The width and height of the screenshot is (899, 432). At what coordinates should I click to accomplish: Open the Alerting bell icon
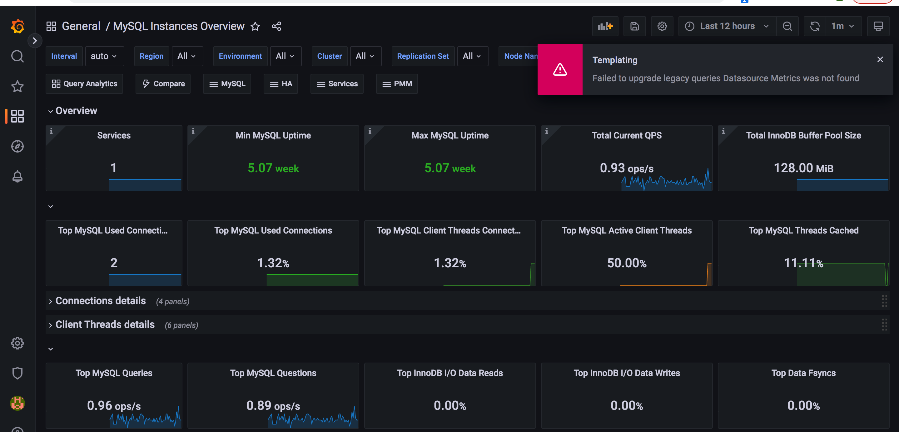click(17, 176)
